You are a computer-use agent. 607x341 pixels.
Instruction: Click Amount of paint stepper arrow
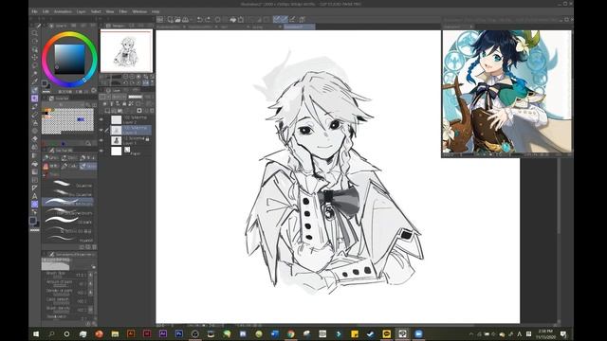[x=91, y=284]
